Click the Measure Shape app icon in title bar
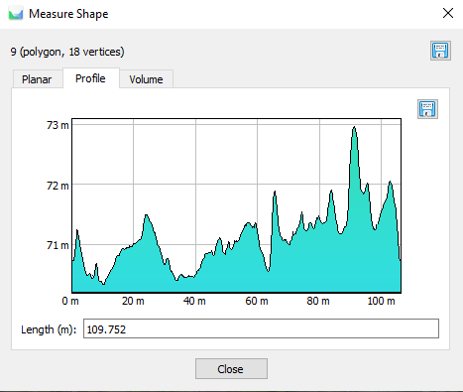Image resolution: width=463 pixels, height=392 pixels. tap(16, 14)
